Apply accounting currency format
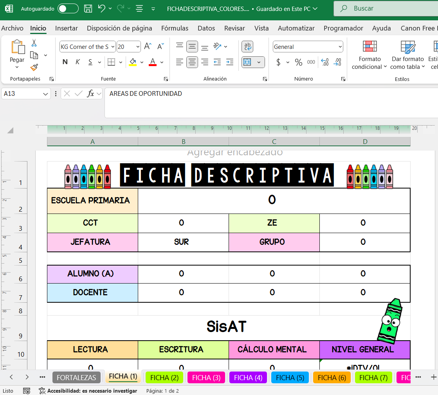 point(278,62)
